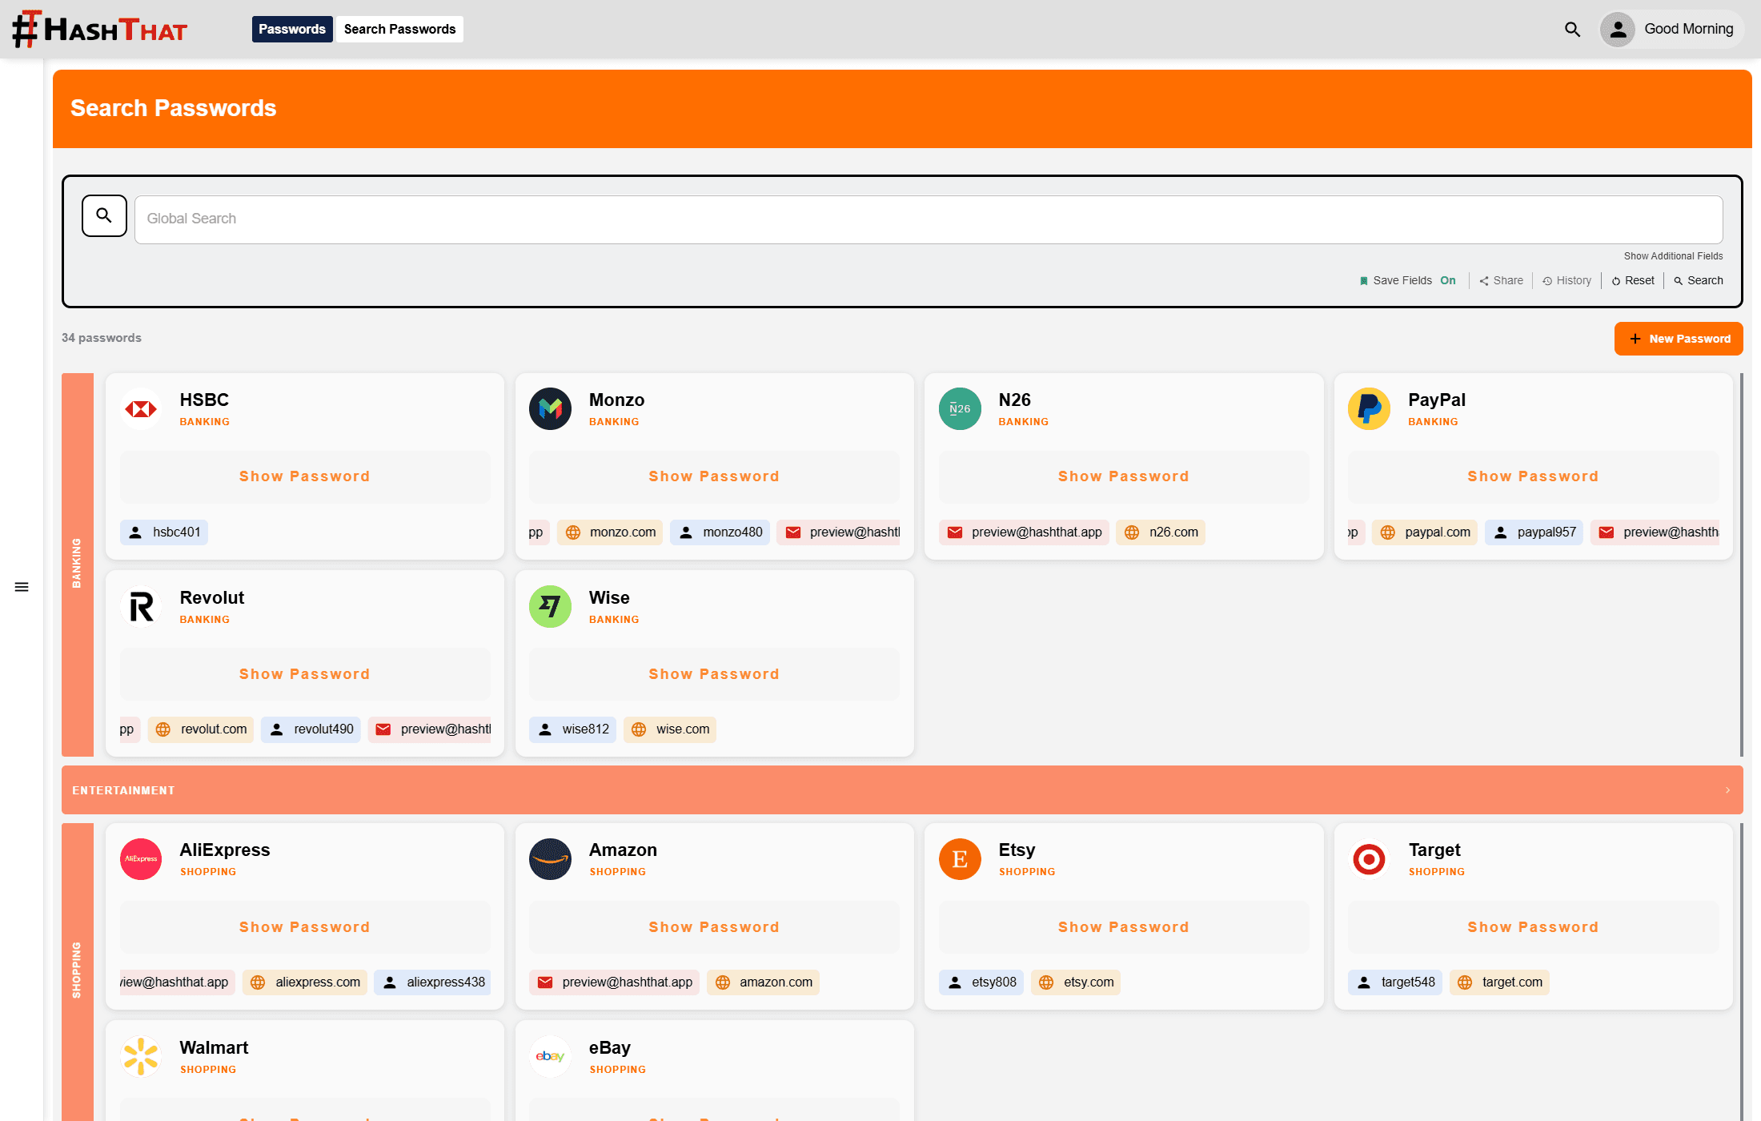Toggle Save Fields On setting
The width and height of the screenshot is (1761, 1121).
click(x=1407, y=280)
